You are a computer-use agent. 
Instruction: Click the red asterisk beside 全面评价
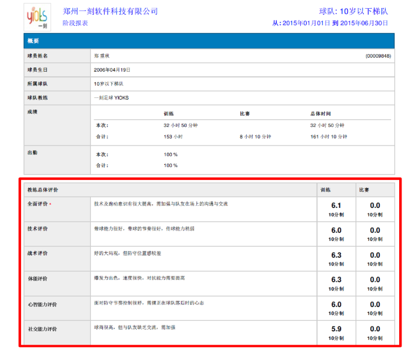(50, 205)
